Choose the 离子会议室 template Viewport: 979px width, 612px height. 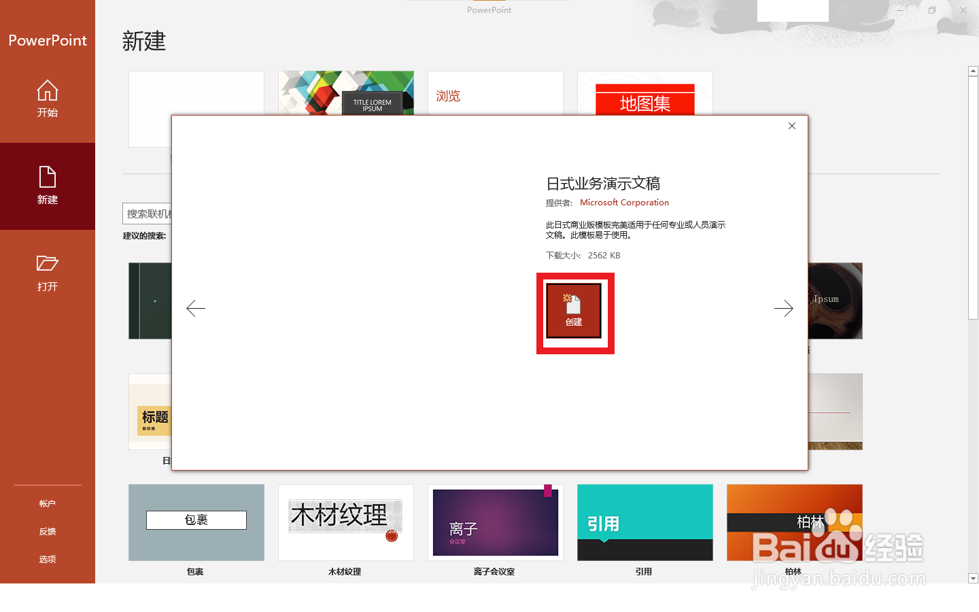[496, 522]
